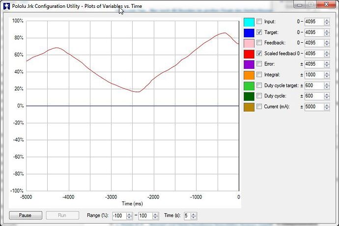This screenshot has height=226, width=339.
Task: Enable the Current (mA) plot checkbox
Action: (259, 107)
